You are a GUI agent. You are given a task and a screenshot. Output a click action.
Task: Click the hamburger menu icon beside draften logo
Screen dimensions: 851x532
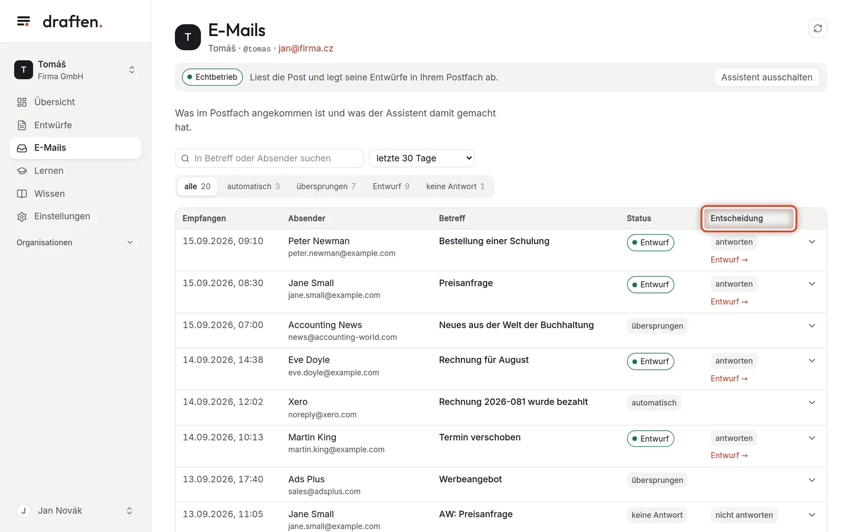(x=23, y=21)
